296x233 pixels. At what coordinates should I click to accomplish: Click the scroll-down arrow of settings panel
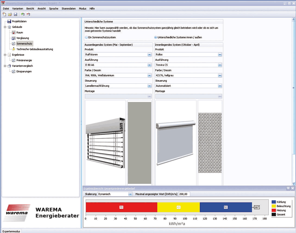293,184
